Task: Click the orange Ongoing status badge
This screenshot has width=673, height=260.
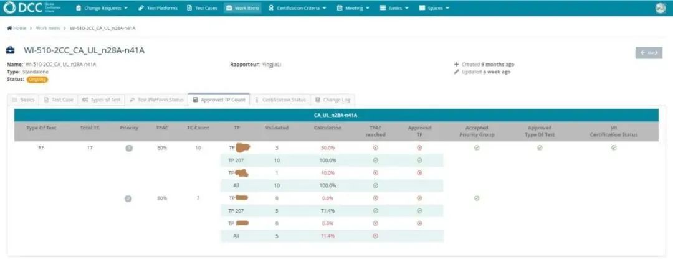Action: coord(37,79)
